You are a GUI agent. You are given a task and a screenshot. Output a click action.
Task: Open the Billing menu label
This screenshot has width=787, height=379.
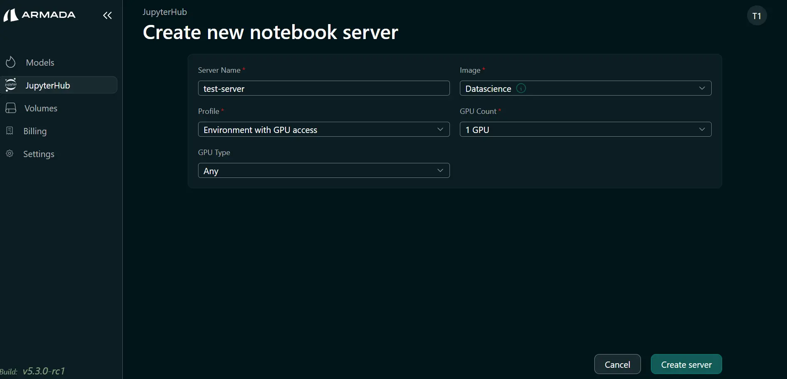pyautogui.click(x=35, y=131)
